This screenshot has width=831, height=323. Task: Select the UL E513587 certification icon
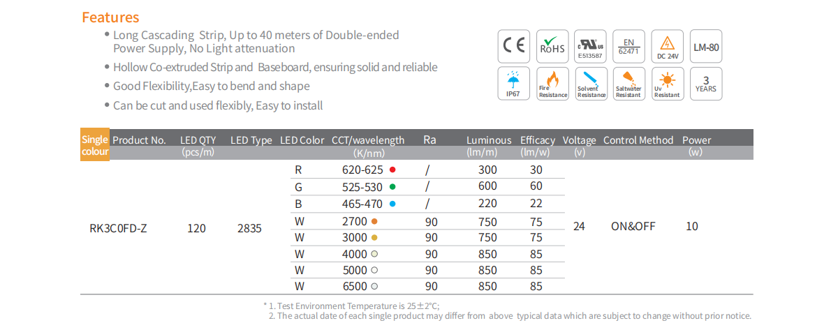(x=591, y=46)
